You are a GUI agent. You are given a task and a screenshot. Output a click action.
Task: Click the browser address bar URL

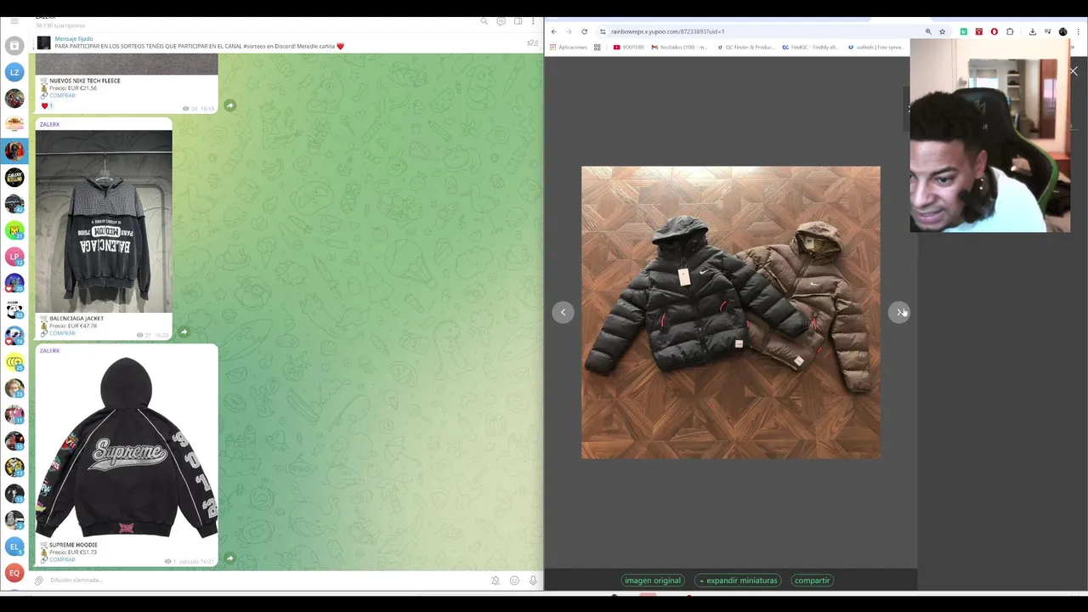(x=667, y=31)
